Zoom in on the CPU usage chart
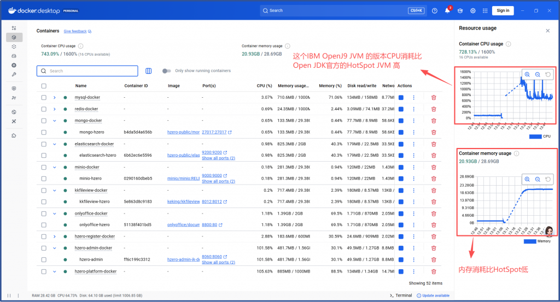Viewport: 560px width, 302px height. tap(527, 75)
